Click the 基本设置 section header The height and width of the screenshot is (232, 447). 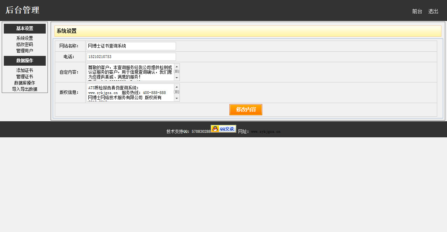(25, 29)
